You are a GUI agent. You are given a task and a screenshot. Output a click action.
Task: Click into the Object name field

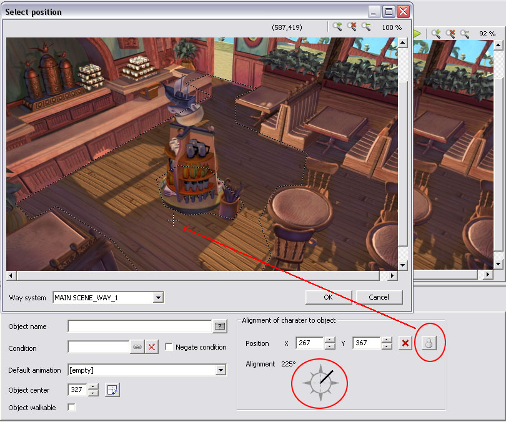click(x=140, y=326)
